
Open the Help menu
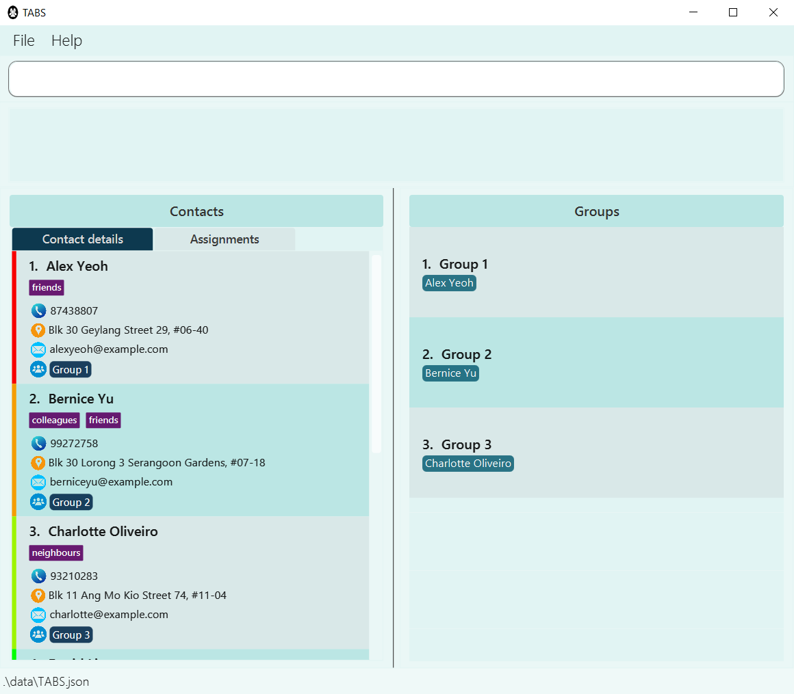66,41
